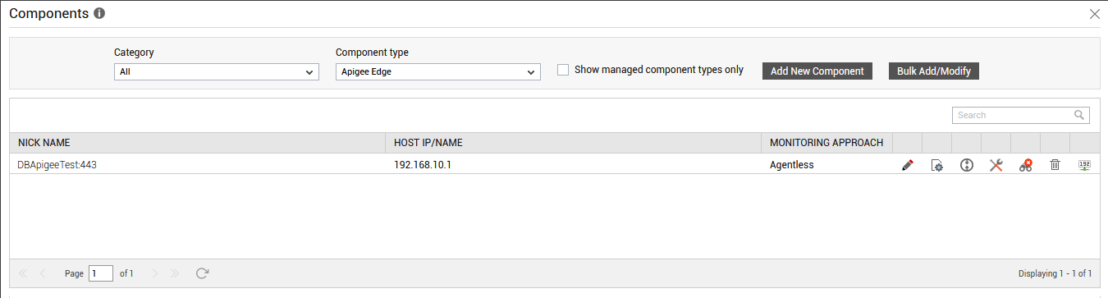
Task: Click the 192 IP monitor icon
Action: point(1085,165)
